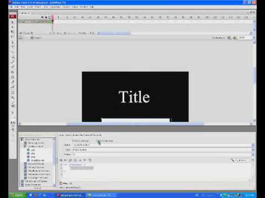Toggle Lock All Layers header icon

[46, 17]
